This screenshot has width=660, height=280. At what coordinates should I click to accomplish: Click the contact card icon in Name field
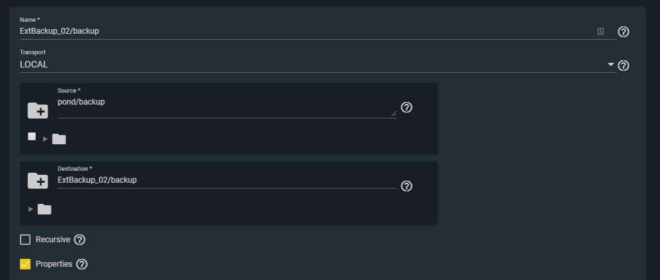[x=601, y=32]
